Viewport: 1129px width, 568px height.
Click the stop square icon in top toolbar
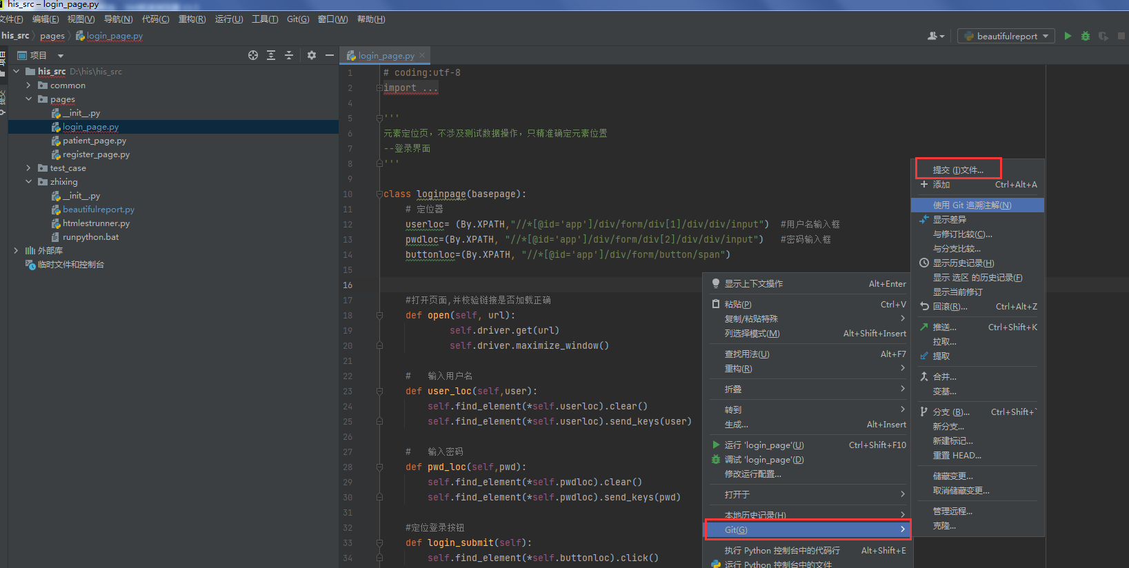(x=1121, y=36)
